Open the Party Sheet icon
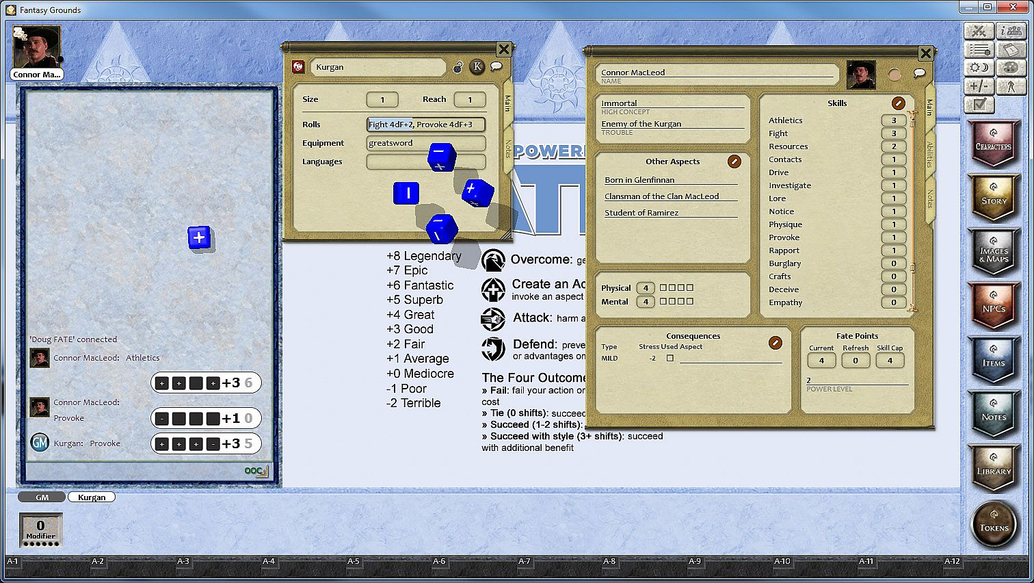This screenshot has width=1034, height=583. point(1011,31)
